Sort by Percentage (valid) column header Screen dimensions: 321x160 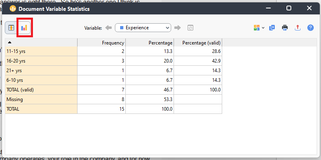pyautogui.click(x=198, y=43)
